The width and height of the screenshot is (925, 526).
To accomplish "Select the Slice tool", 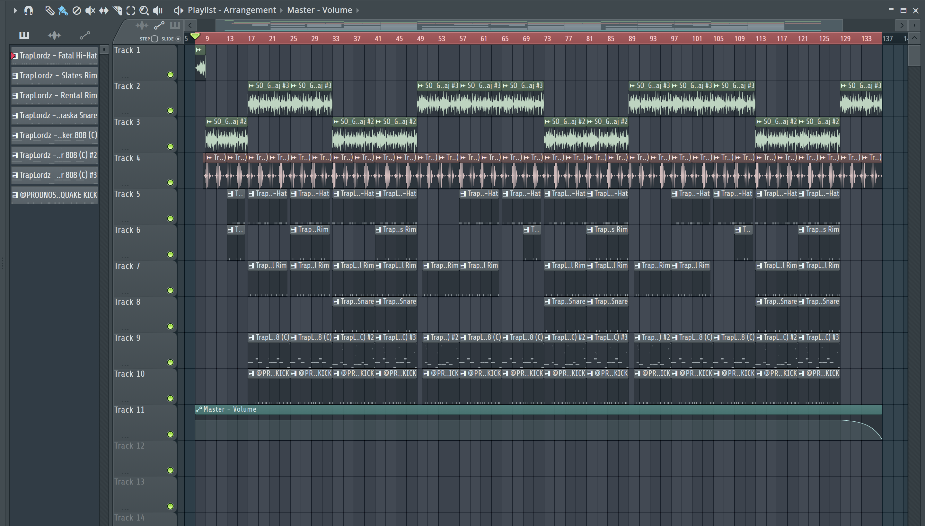I will 118,11.
